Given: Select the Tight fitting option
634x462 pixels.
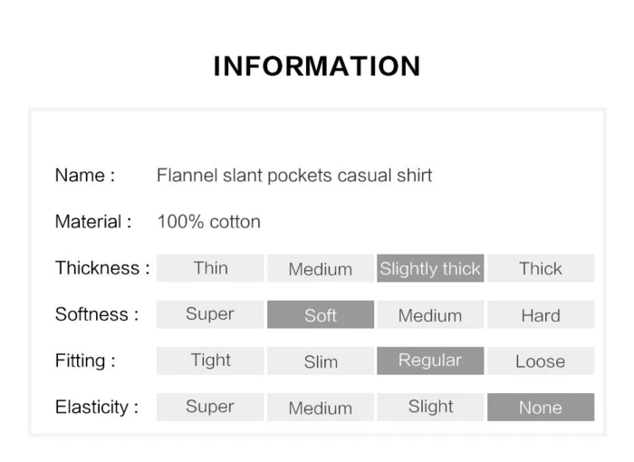Looking at the screenshot, I should pyautogui.click(x=210, y=361).
